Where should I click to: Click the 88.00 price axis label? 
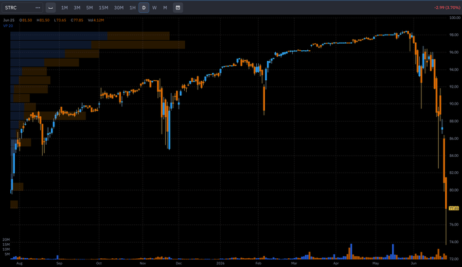coord(454,121)
